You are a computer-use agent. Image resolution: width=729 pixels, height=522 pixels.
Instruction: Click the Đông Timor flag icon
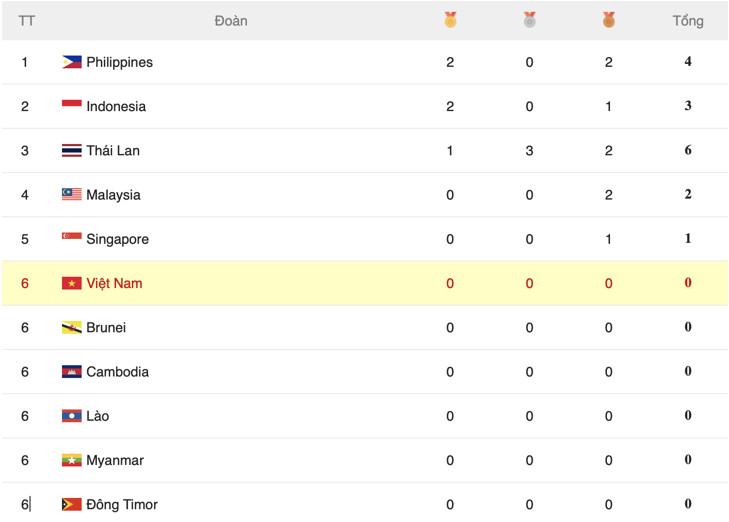coord(72,504)
